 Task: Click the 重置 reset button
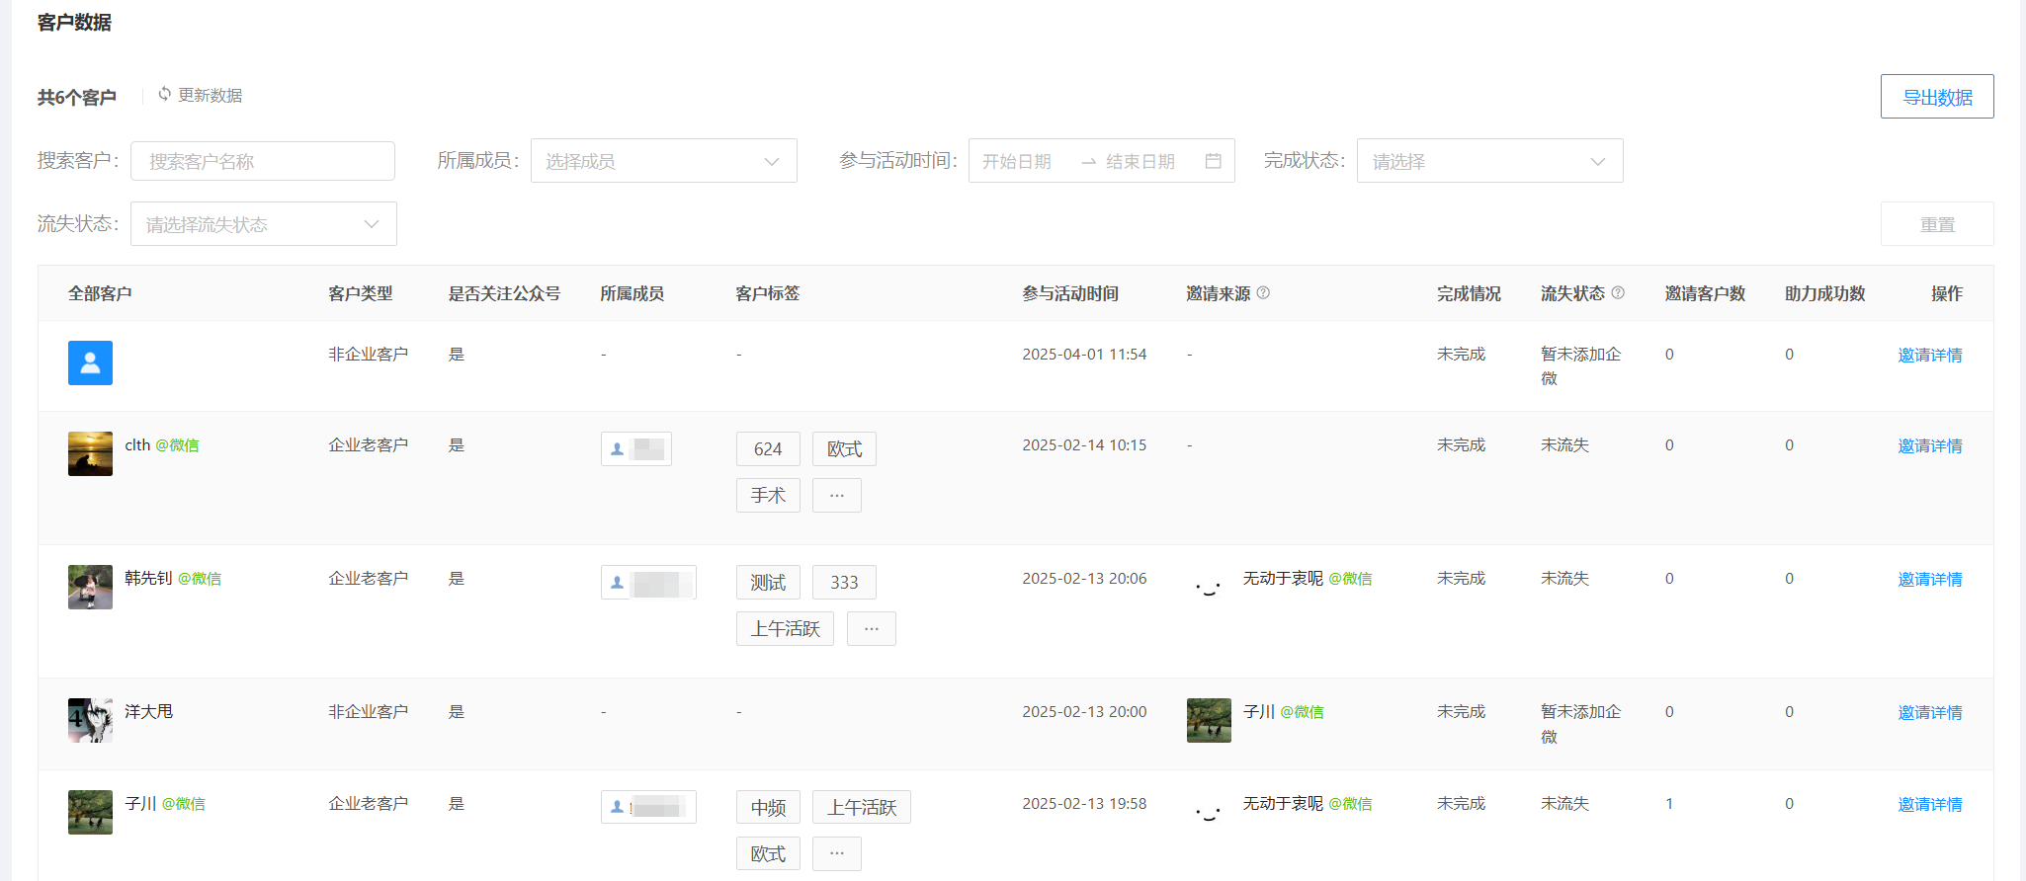tap(1937, 224)
